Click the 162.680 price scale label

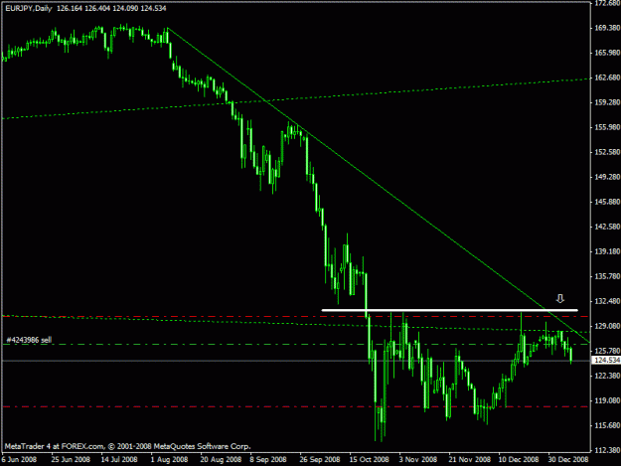[607, 78]
